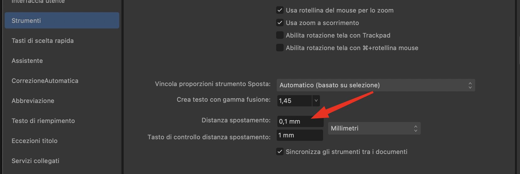Click the Tasto di controllo distanza 1 mm field
520x174 pixels.
pyautogui.click(x=300, y=135)
